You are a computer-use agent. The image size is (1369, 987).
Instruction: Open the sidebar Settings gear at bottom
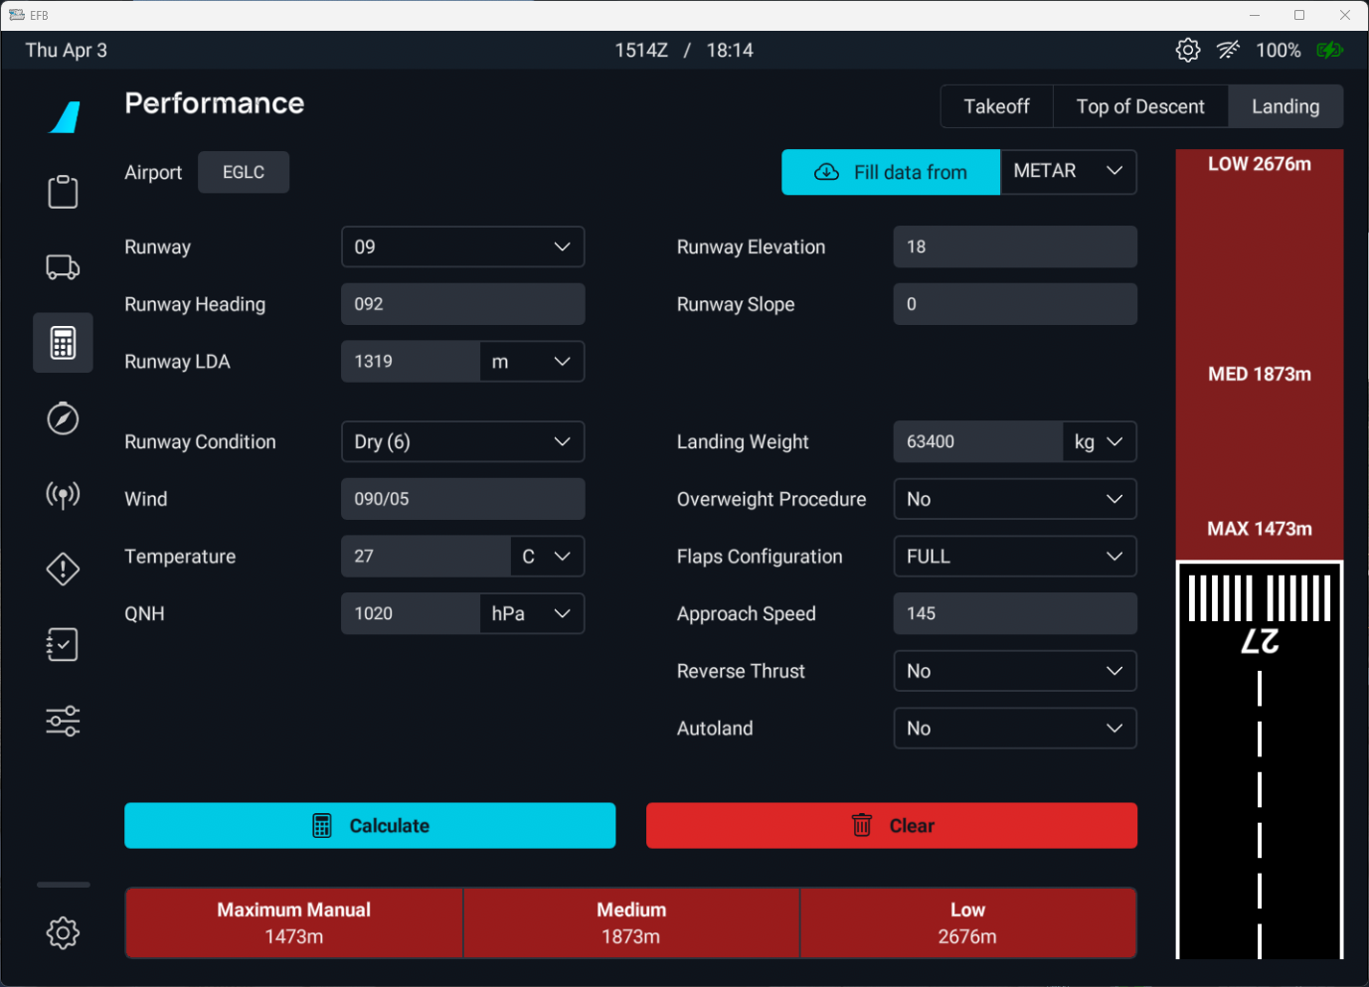click(x=63, y=932)
